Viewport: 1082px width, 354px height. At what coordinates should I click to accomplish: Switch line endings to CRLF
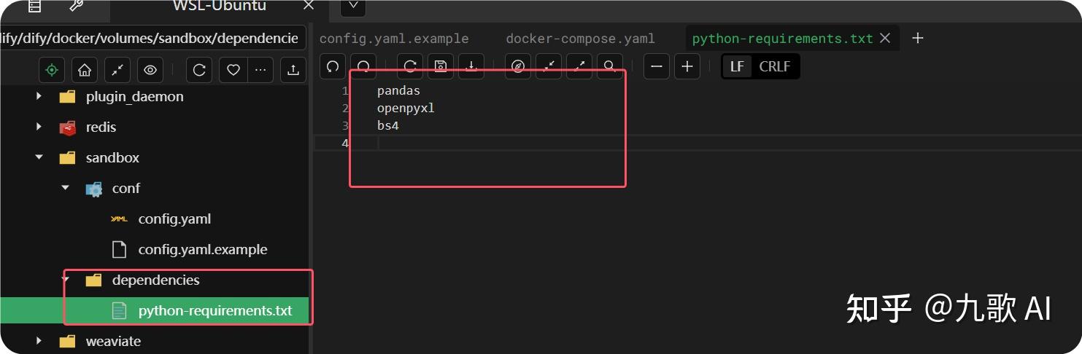(x=774, y=66)
